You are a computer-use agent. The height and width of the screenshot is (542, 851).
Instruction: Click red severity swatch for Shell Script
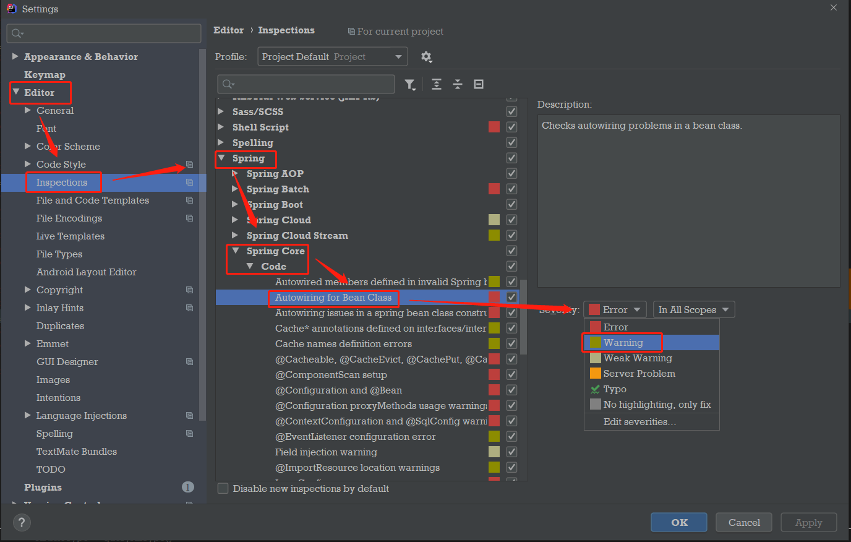494,127
